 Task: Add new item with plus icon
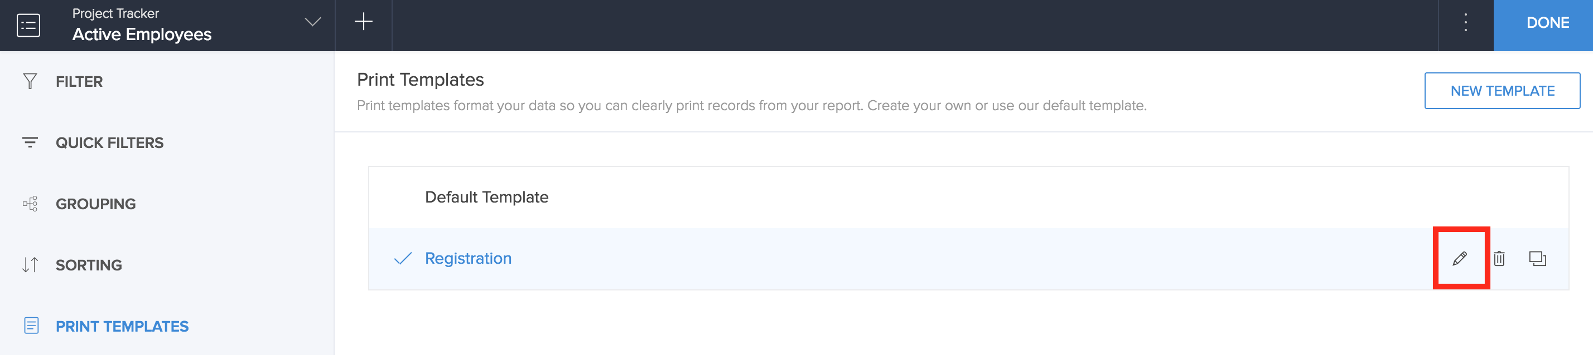(364, 22)
